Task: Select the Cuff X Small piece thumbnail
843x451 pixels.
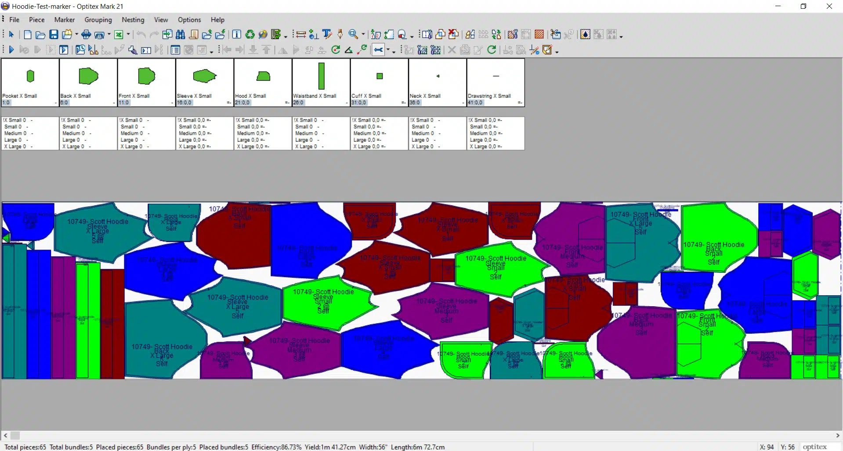Action: tap(380, 82)
